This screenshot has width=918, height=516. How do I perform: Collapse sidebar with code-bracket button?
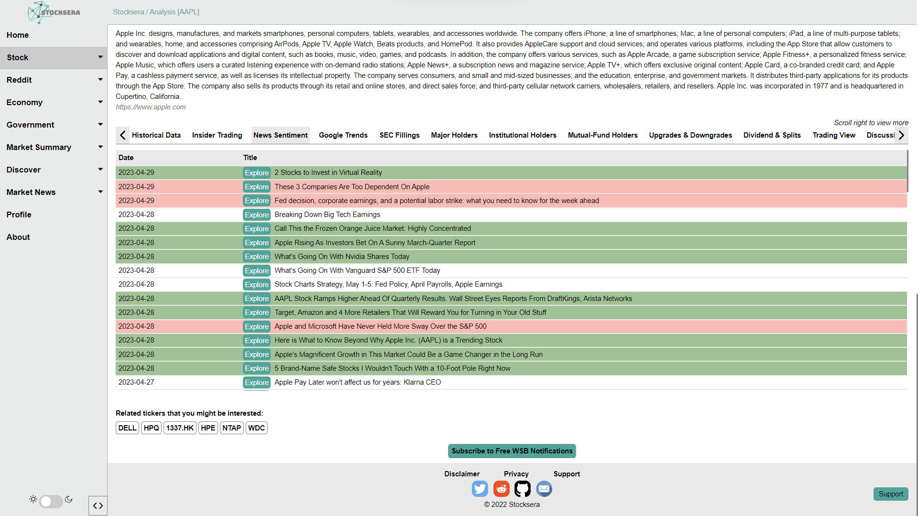pos(98,505)
